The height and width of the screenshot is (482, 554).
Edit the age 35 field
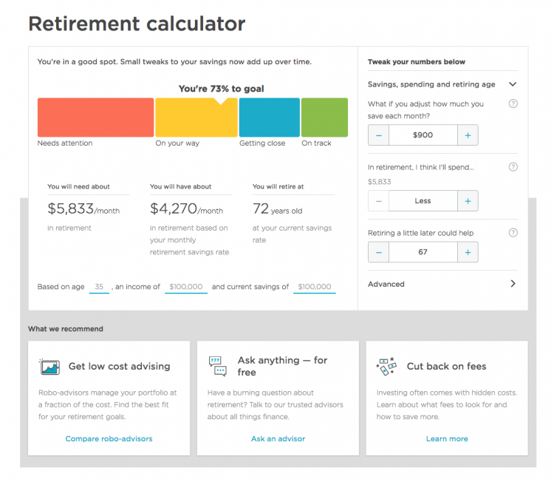(x=99, y=287)
